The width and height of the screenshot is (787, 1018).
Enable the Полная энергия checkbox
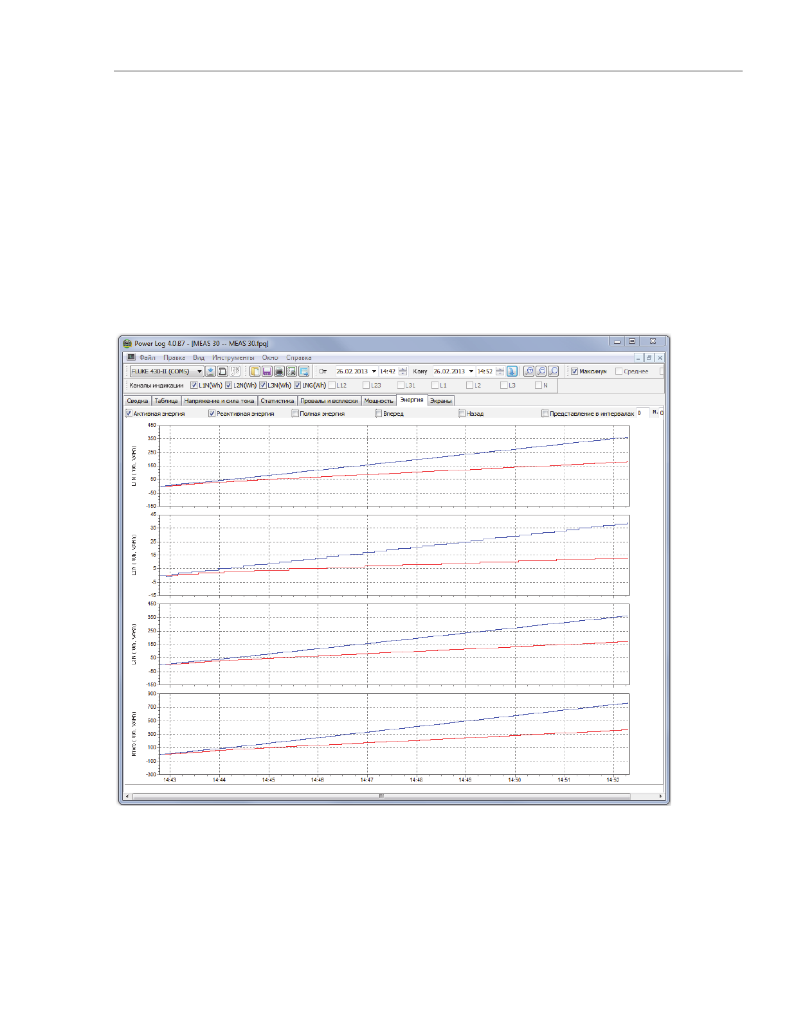tap(295, 414)
